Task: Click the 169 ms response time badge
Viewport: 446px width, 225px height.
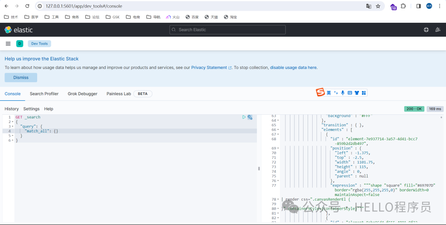Action: point(435,109)
